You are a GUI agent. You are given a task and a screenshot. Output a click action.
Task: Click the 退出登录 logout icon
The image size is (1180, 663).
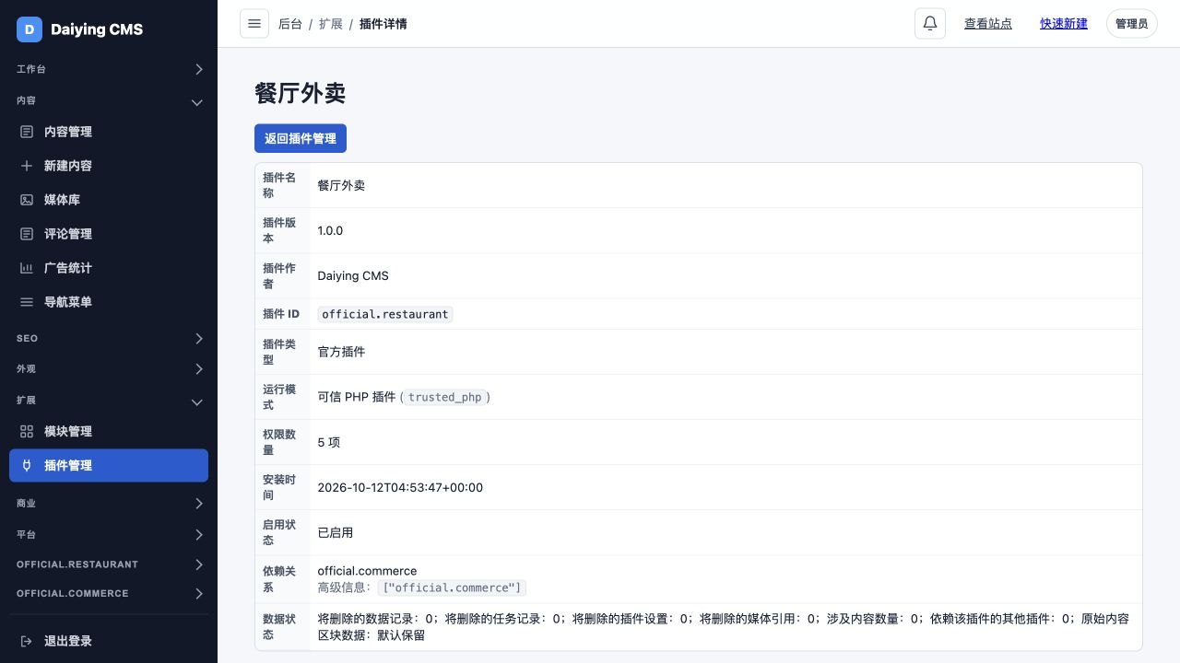point(27,641)
